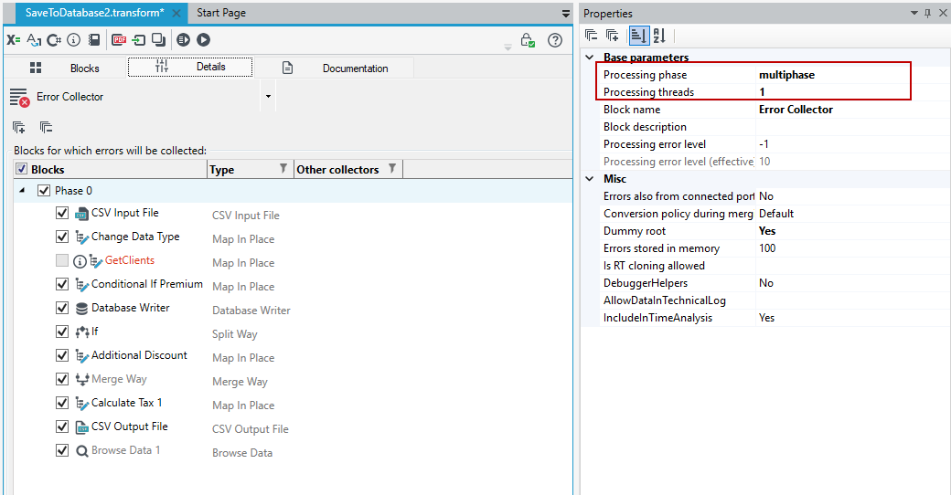Click the X= variables toolbar icon

pyautogui.click(x=14, y=40)
